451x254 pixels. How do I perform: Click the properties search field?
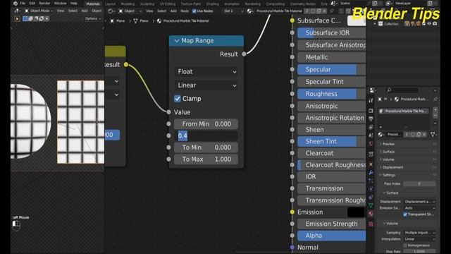tap(402, 90)
